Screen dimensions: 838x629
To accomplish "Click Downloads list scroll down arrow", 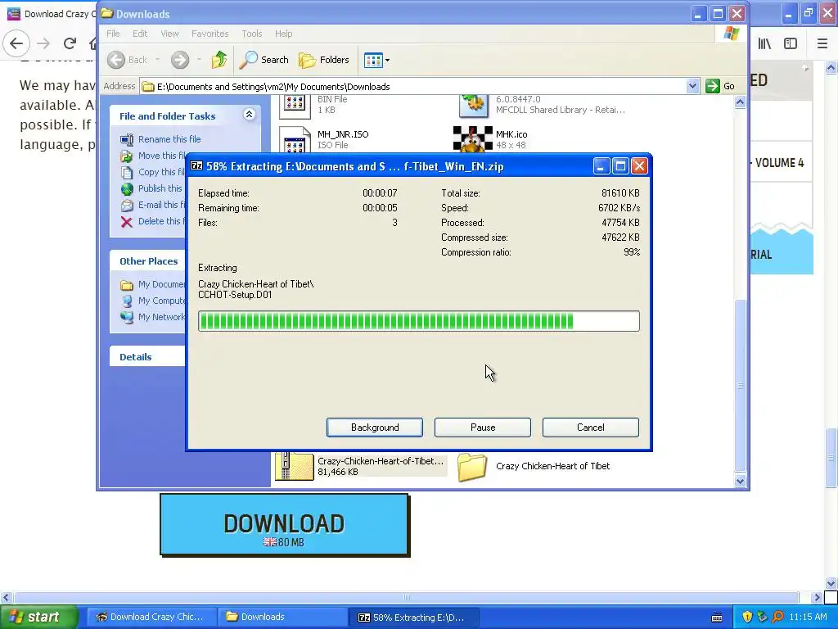I will (740, 481).
